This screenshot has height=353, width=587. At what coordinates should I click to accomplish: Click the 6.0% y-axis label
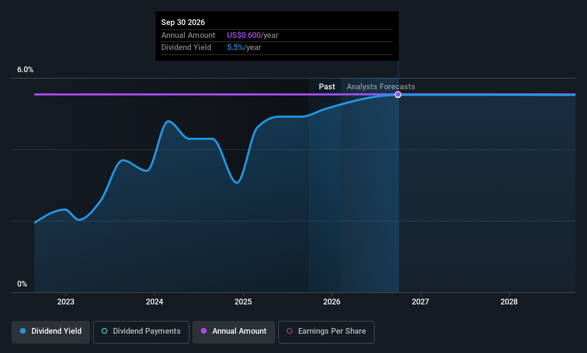[25, 70]
